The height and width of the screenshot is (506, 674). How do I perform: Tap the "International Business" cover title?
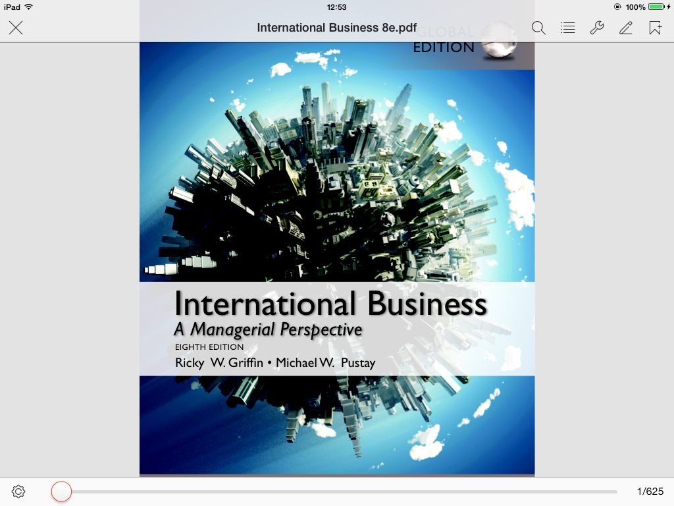coord(330,304)
